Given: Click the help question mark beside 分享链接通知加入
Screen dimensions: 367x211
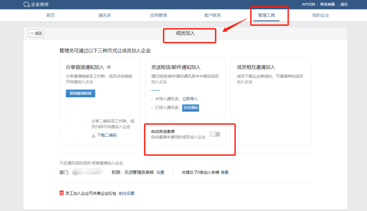Looking at the screenshot, I should pos(109,67).
